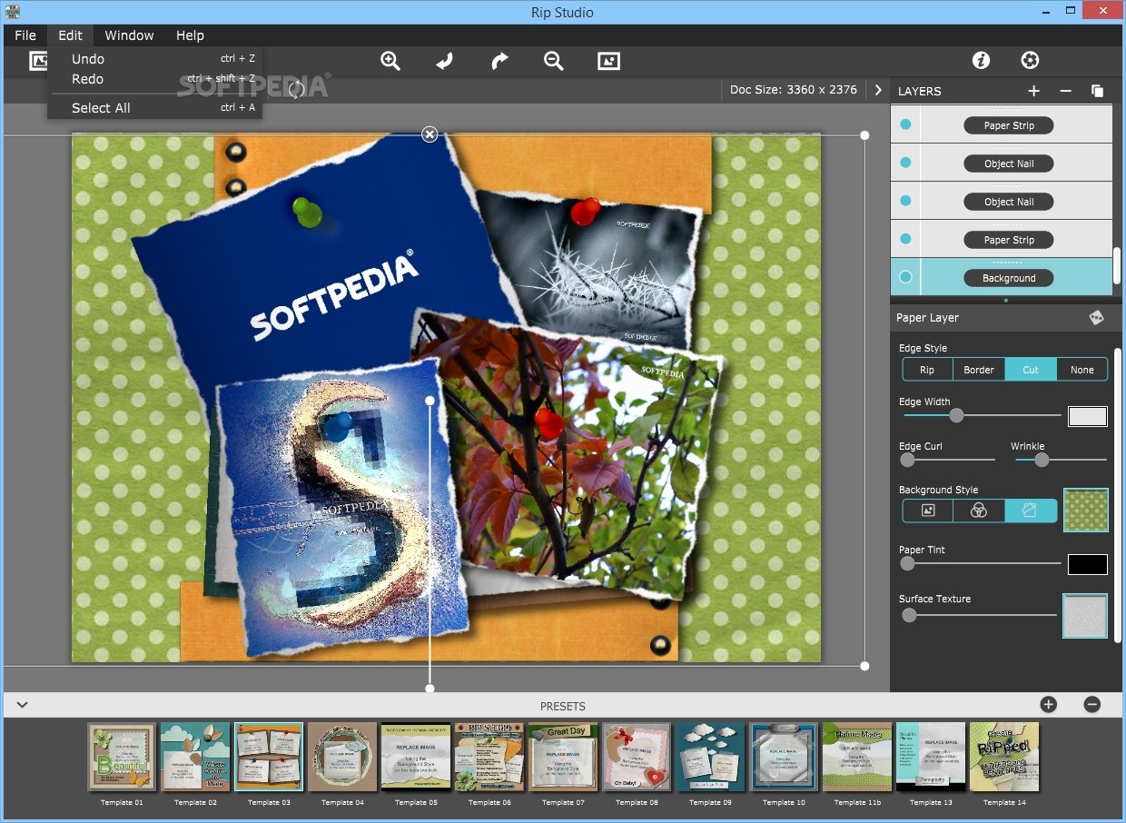Close the open Edit menu via its title
The height and width of the screenshot is (823, 1126).
pyautogui.click(x=70, y=35)
